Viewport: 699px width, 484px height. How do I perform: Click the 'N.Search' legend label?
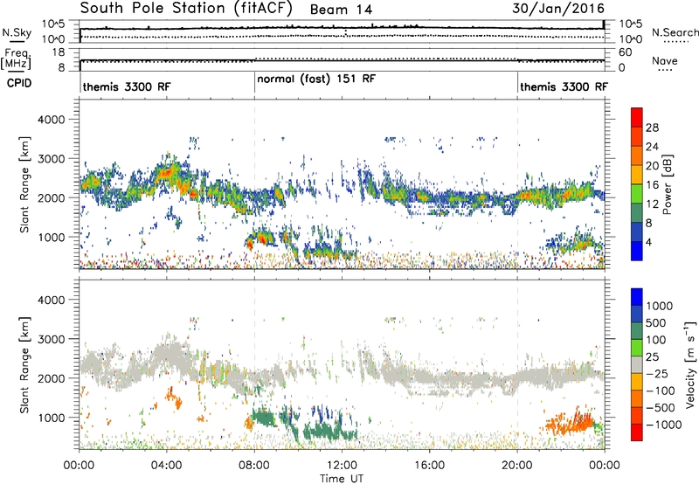pyautogui.click(x=675, y=32)
